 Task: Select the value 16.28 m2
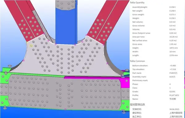click(173, 37)
